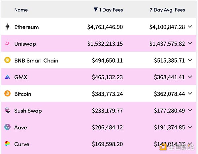Sort by 7 Day Avg. Fees column

pyautogui.click(x=167, y=10)
